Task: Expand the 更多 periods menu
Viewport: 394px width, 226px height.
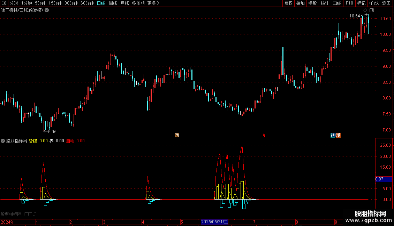Action: (153, 3)
